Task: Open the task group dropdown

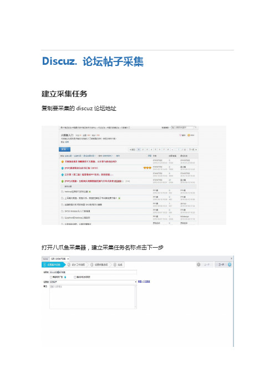Action: coord(135,282)
